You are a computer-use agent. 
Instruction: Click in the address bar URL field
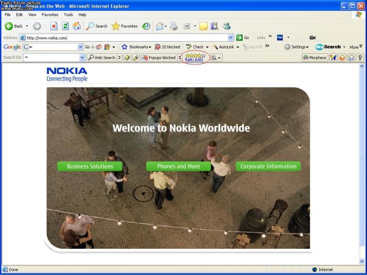127,38
